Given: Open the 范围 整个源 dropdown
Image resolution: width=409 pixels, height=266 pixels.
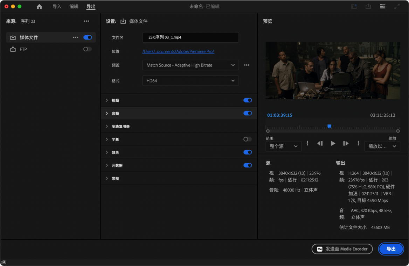Looking at the screenshot, I should pos(284,146).
